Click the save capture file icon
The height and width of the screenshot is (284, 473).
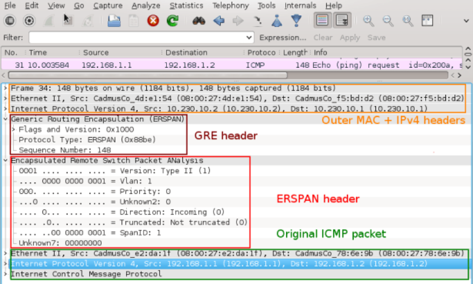[114, 21]
